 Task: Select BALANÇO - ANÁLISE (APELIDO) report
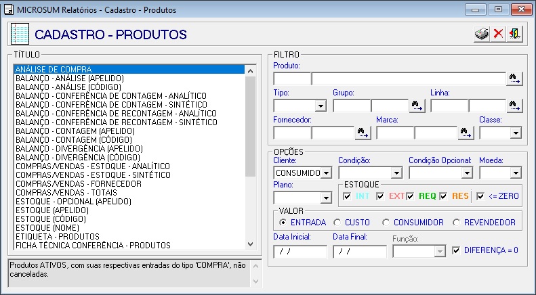(129, 78)
